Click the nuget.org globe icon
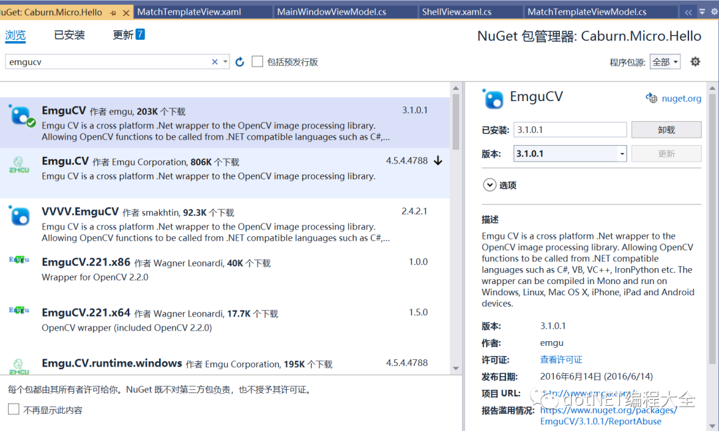The image size is (719, 431). (652, 98)
